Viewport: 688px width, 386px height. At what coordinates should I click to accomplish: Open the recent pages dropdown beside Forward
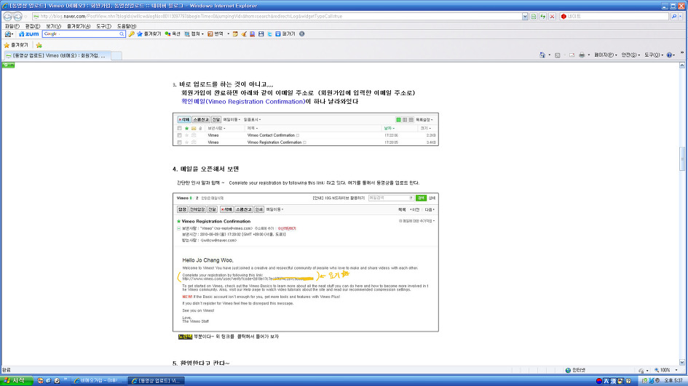[25, 17]
